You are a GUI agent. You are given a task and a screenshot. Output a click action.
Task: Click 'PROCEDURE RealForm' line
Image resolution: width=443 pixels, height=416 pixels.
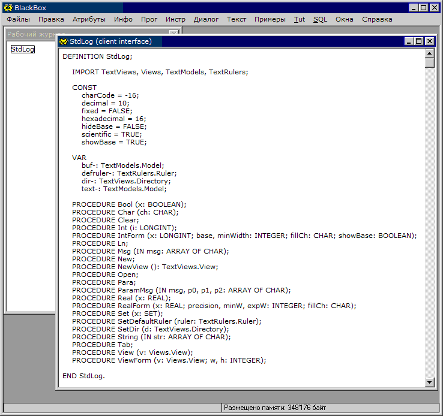[214, 306]
